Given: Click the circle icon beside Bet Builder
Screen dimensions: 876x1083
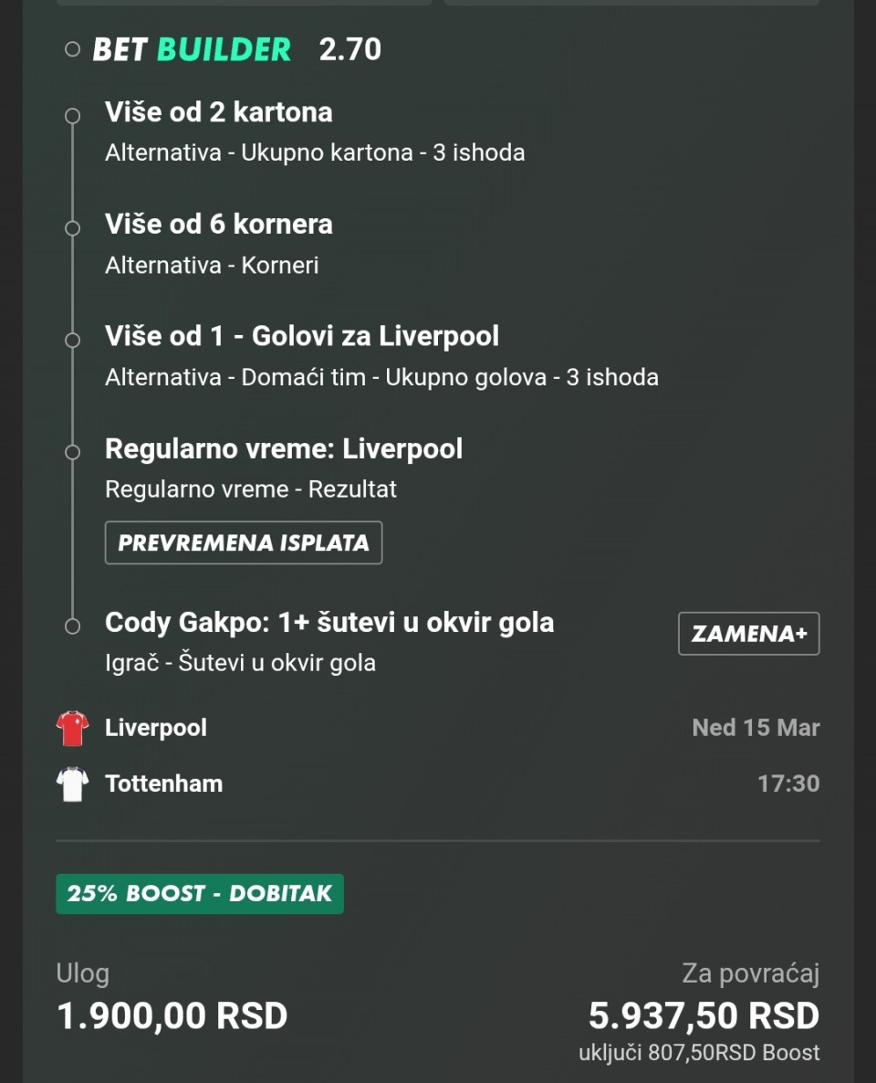Looking at the screenshot, I should click(73, 49).
